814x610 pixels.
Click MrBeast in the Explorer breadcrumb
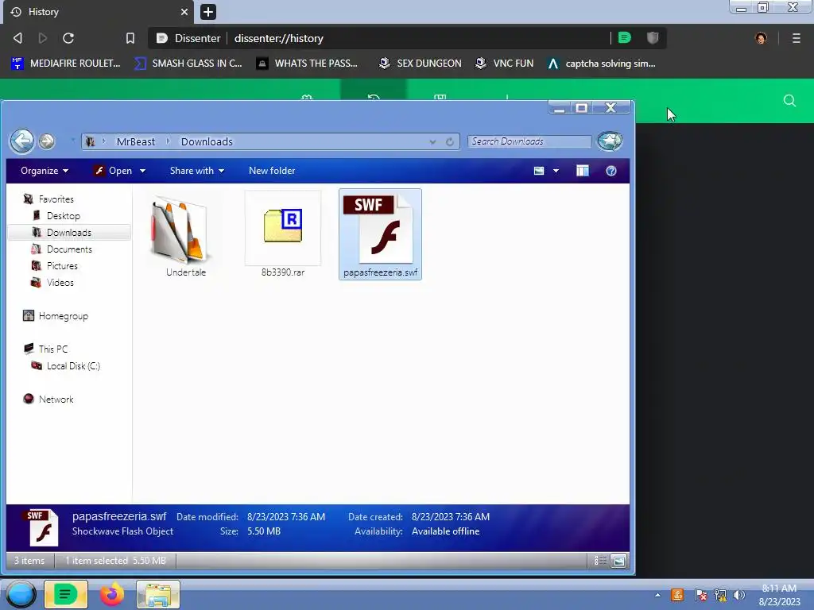pos(135,141)
